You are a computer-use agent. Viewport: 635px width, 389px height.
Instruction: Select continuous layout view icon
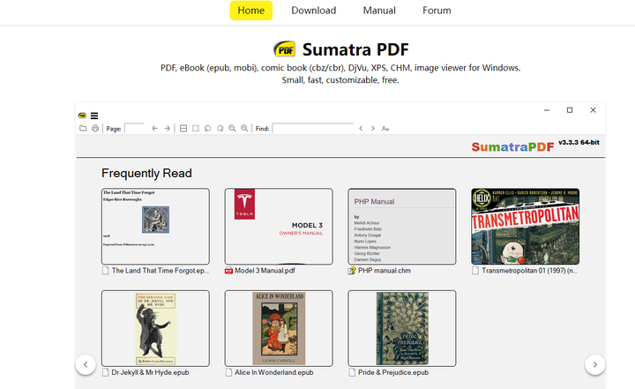[x=183, y=129]
